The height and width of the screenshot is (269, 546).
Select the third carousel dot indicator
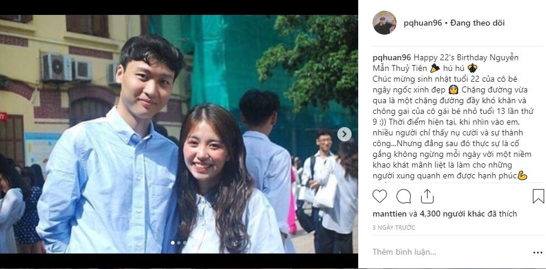coord(185,243)
